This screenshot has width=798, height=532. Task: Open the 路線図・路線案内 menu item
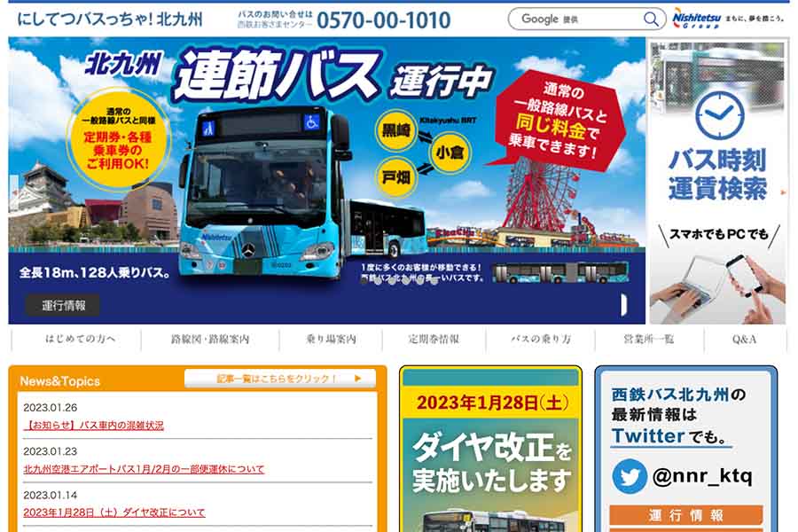tap(210, 339)
